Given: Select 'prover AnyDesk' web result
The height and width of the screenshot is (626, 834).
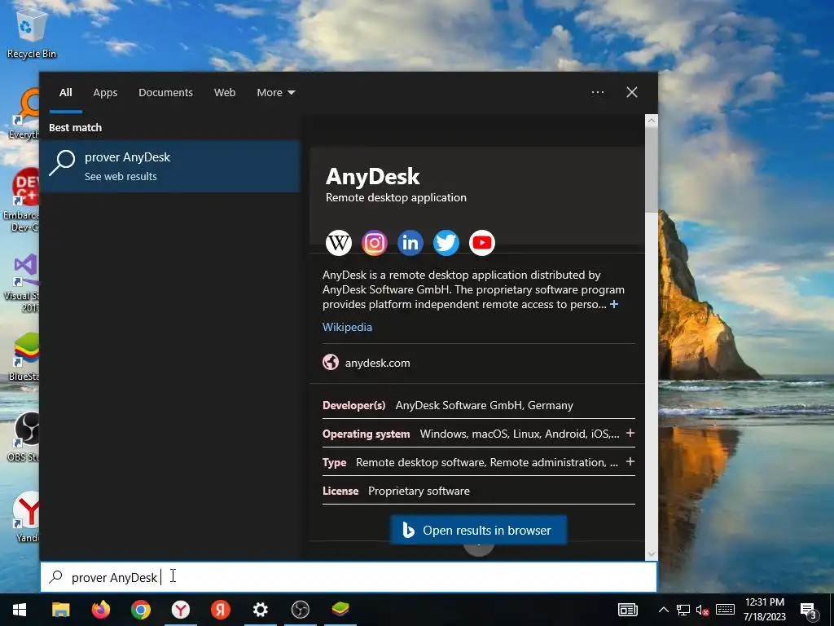Looking at the screenshot, I should point(170,166).
